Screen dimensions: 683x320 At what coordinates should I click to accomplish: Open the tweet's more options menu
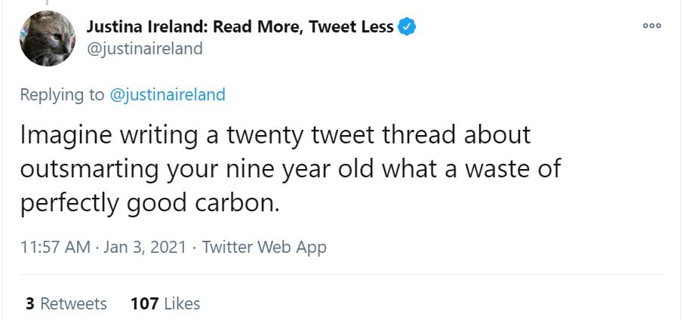point(651,25)
